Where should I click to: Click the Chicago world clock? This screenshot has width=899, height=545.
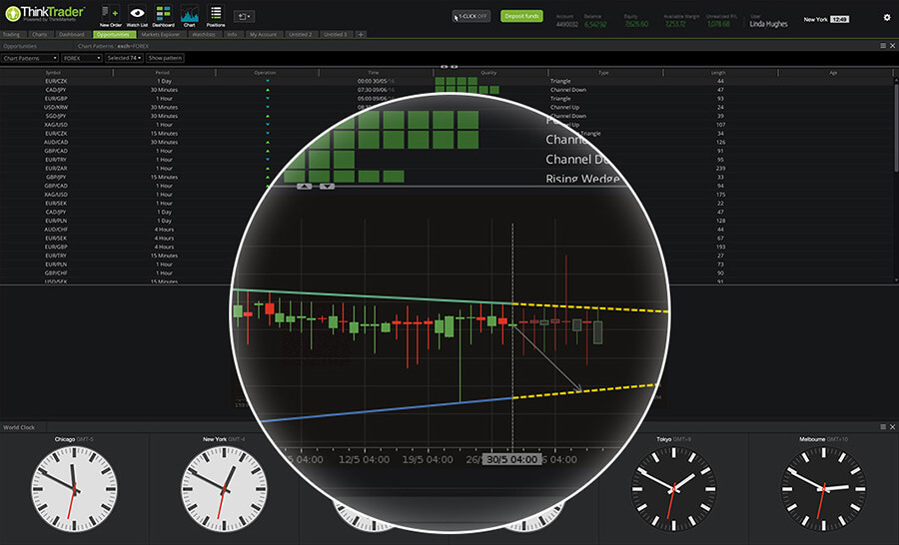point(74,485)
